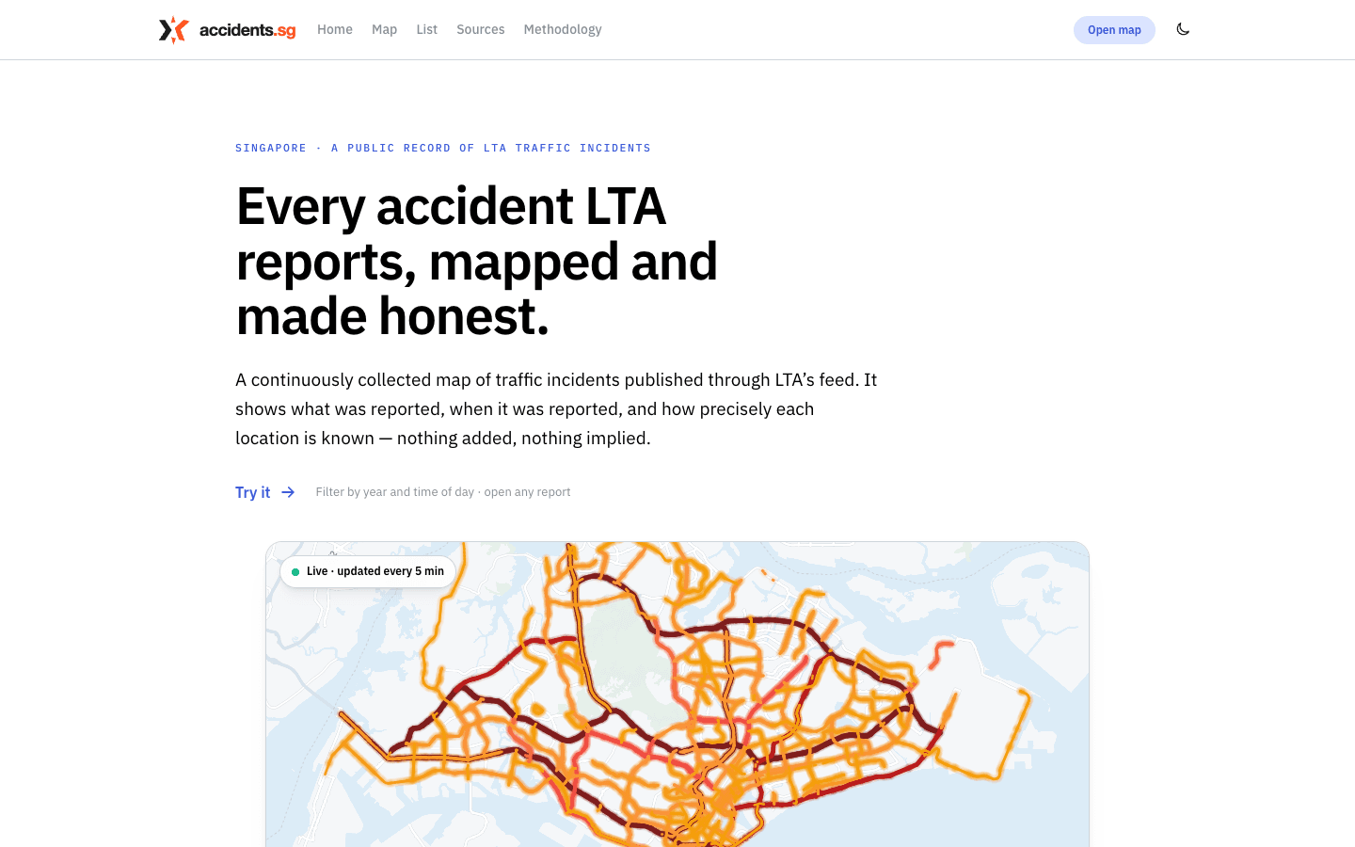Go to the Map nav item
Image resolution: width=1355 pixels, height=847 pixels.
point(384,29)
